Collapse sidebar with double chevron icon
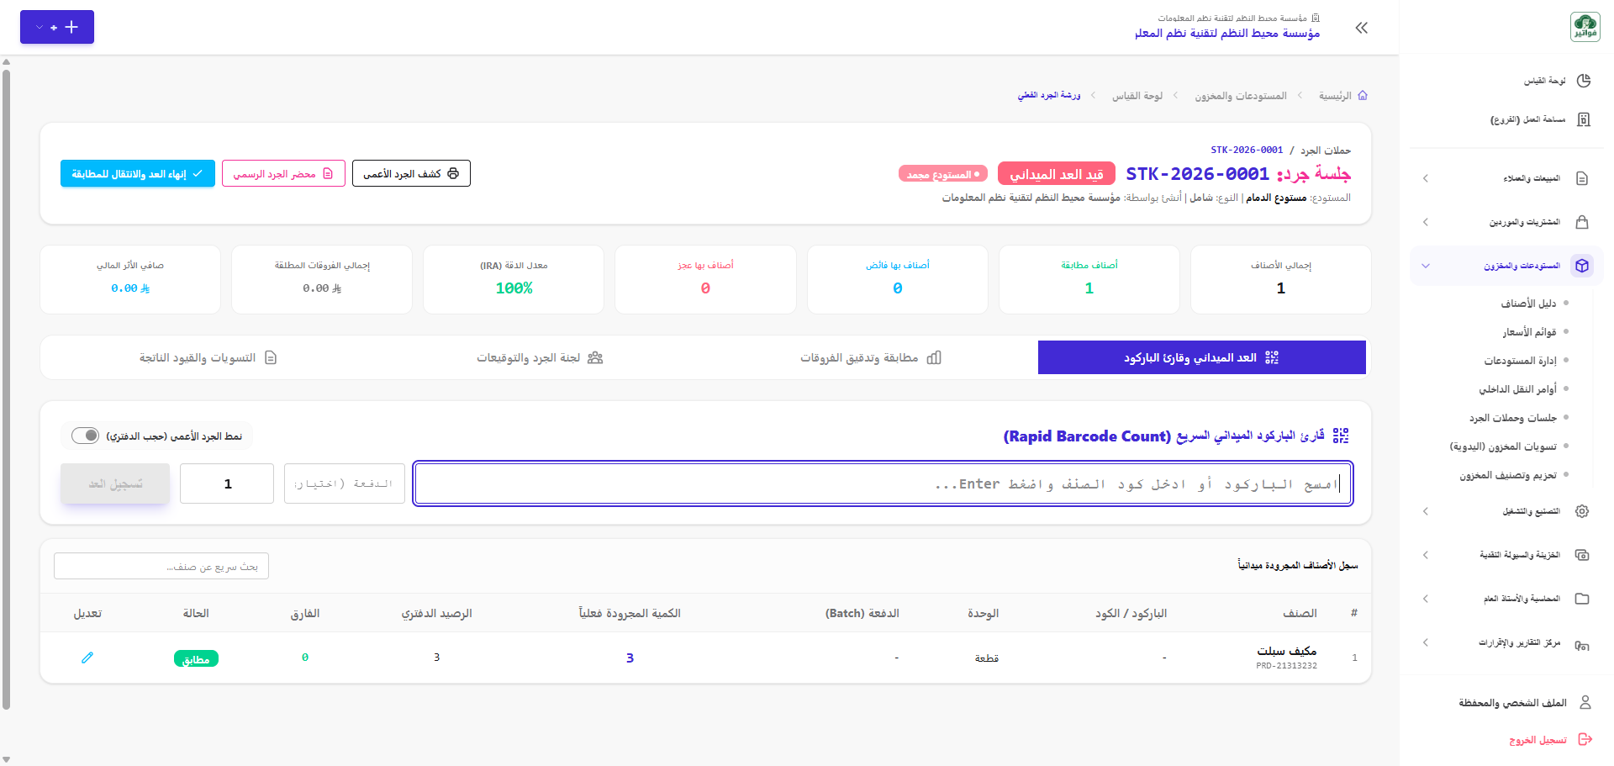1614x766 pixels. tap(1362, 28)
